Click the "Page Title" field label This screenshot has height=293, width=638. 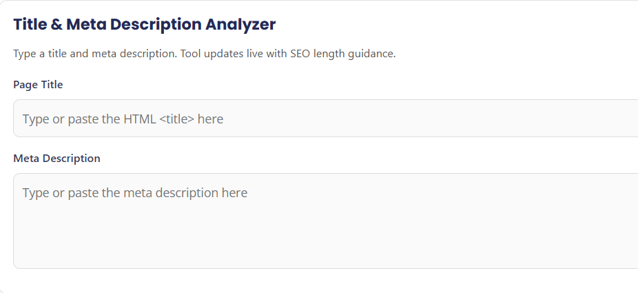tap(38, 85)
